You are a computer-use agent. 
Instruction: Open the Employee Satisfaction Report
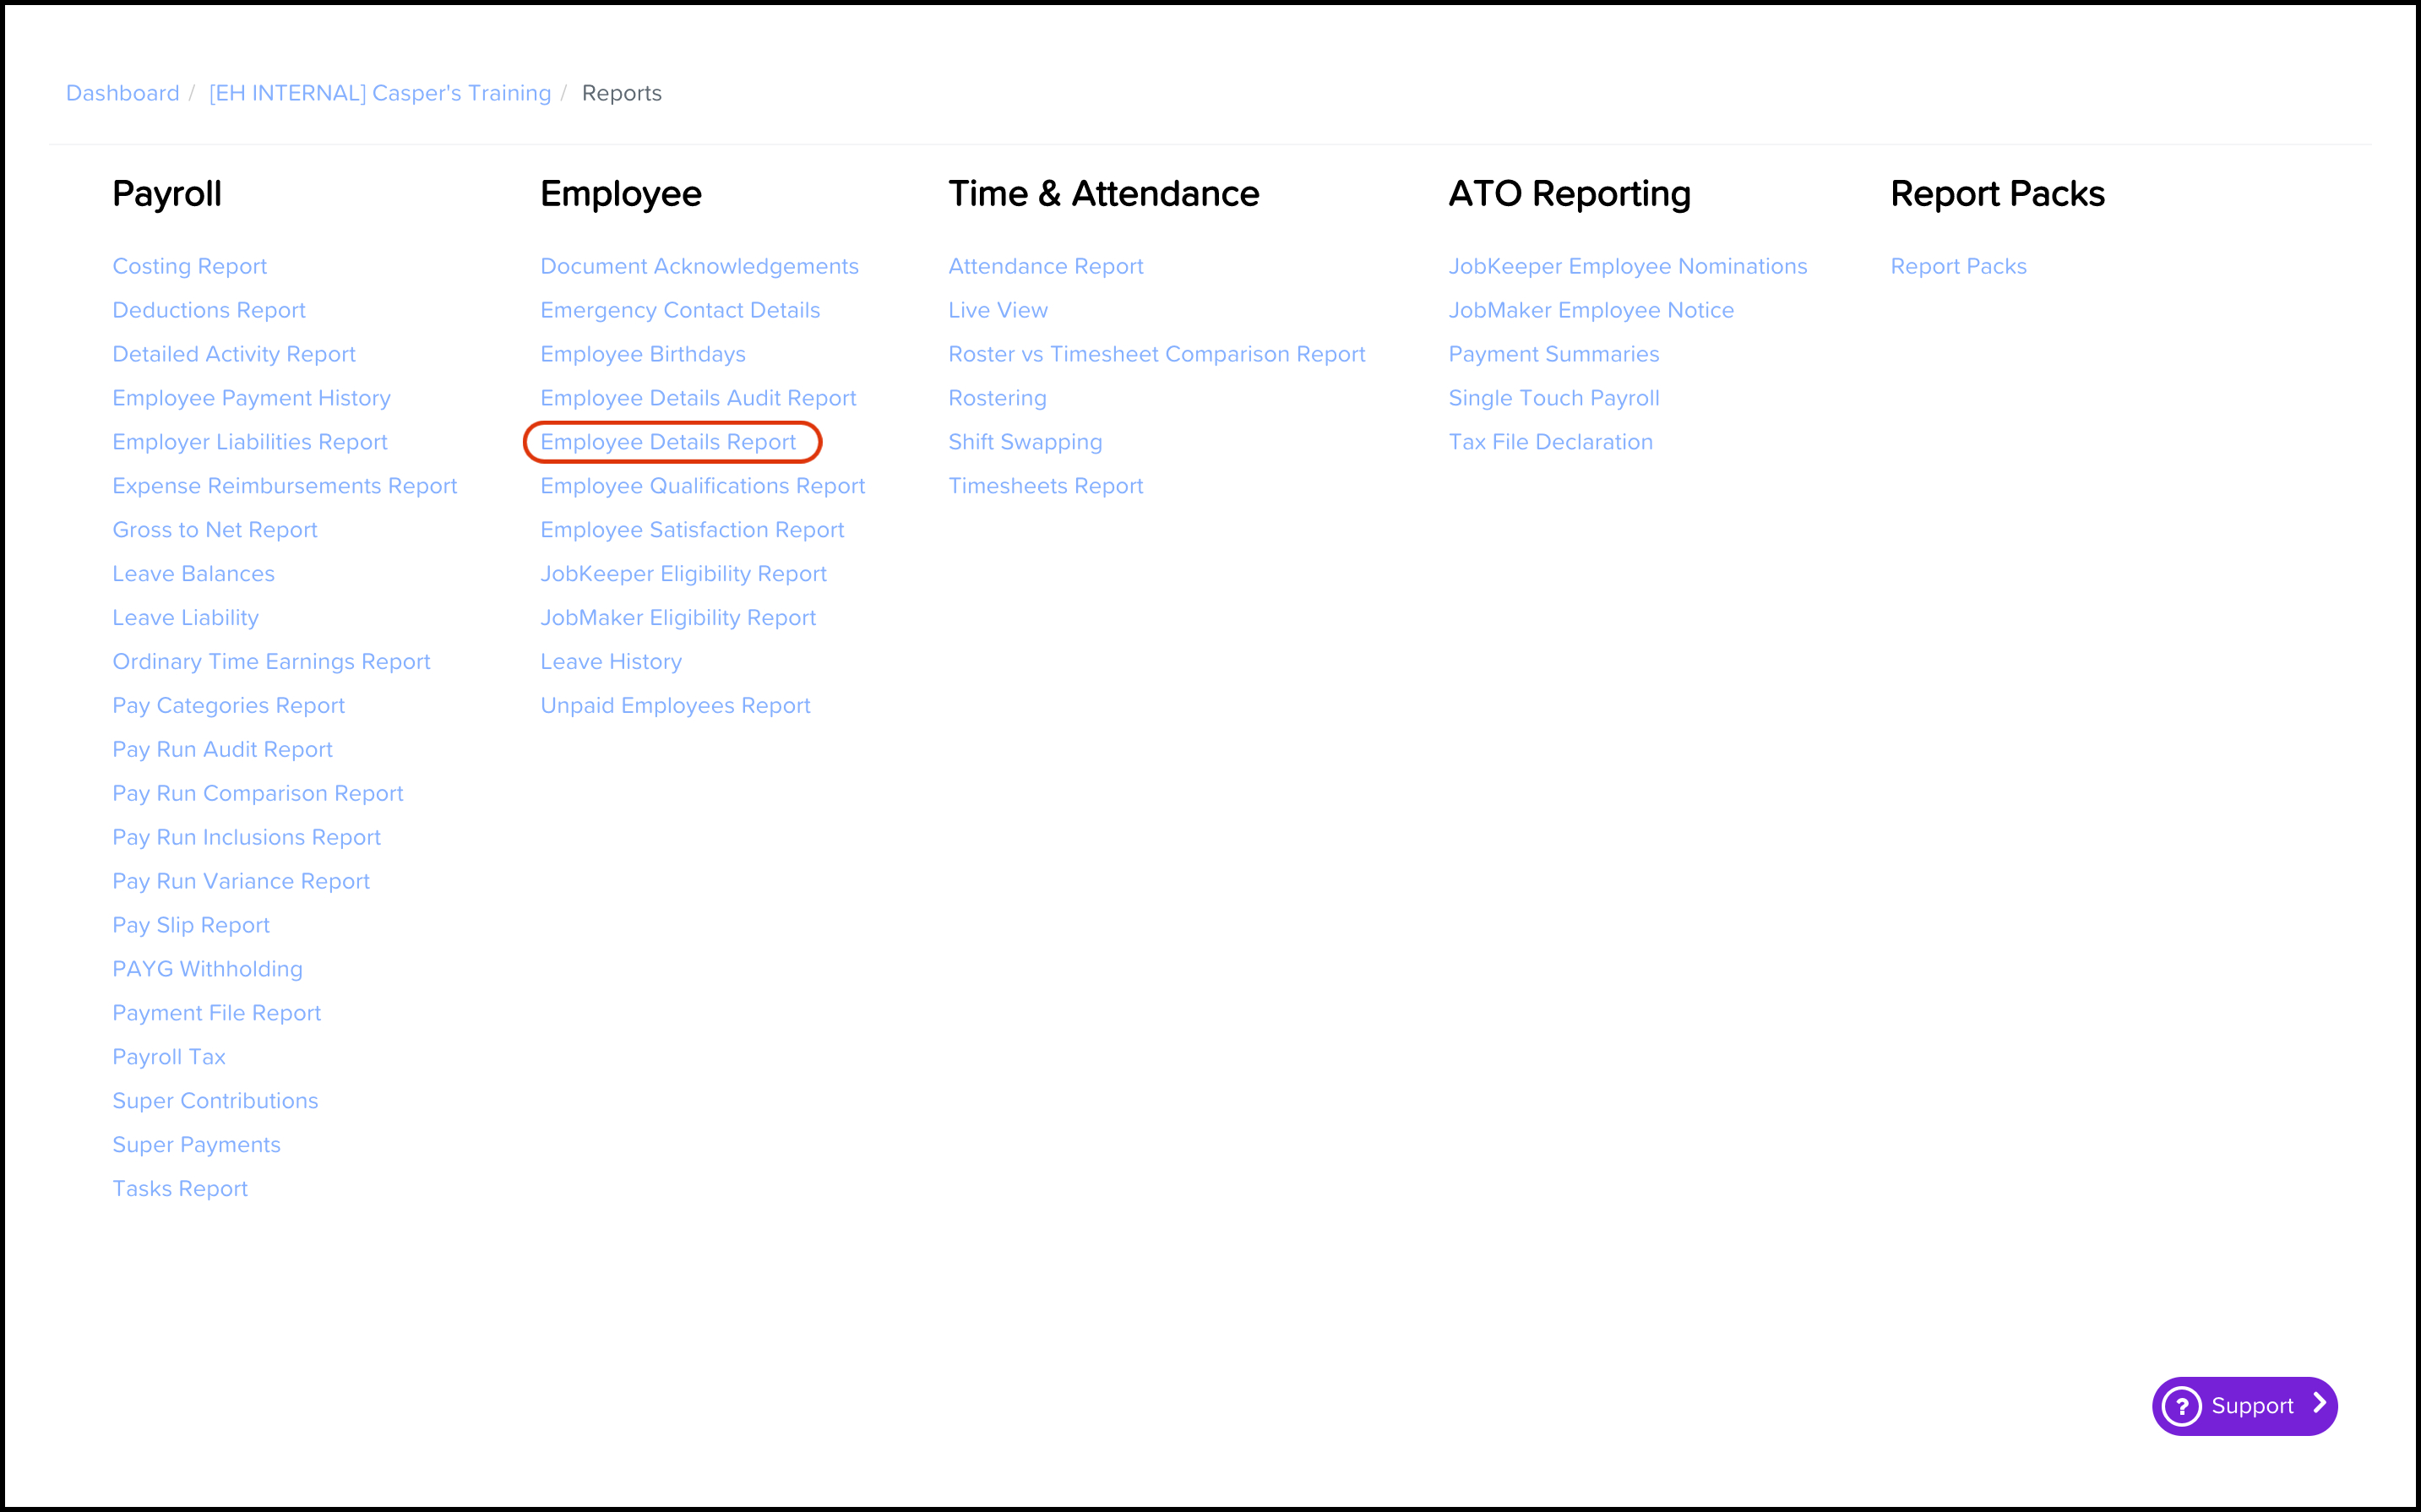[692, 529]
